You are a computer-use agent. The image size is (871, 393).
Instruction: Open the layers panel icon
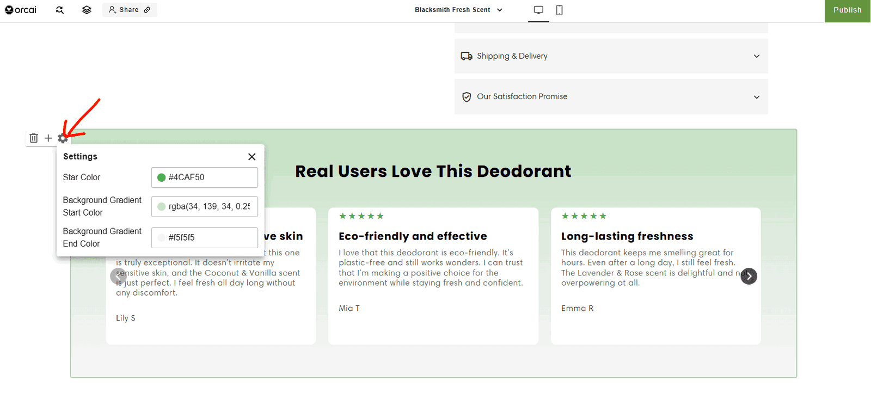(87, 10)
